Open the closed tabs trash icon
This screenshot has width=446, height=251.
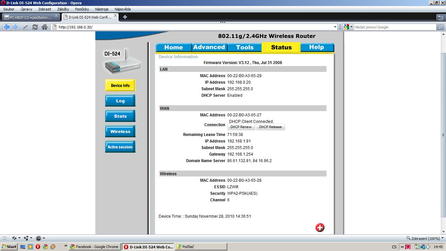pos(440,17)
